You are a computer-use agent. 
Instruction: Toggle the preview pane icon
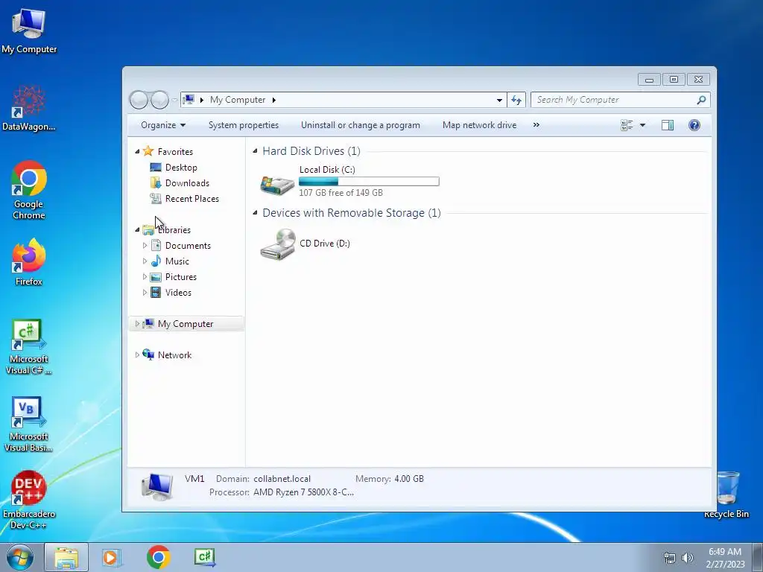coord(668,125)
